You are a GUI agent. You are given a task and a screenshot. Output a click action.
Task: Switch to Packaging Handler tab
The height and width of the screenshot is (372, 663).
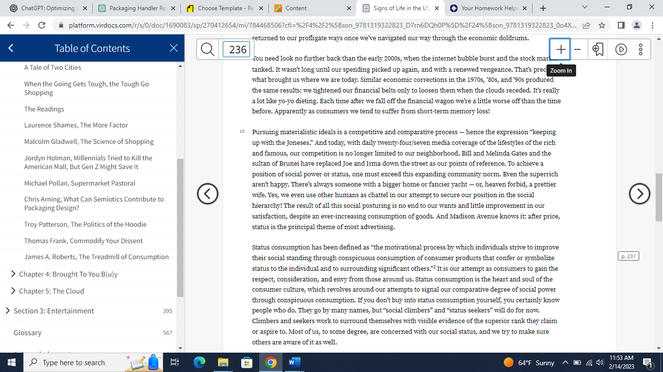pos(132,8)
